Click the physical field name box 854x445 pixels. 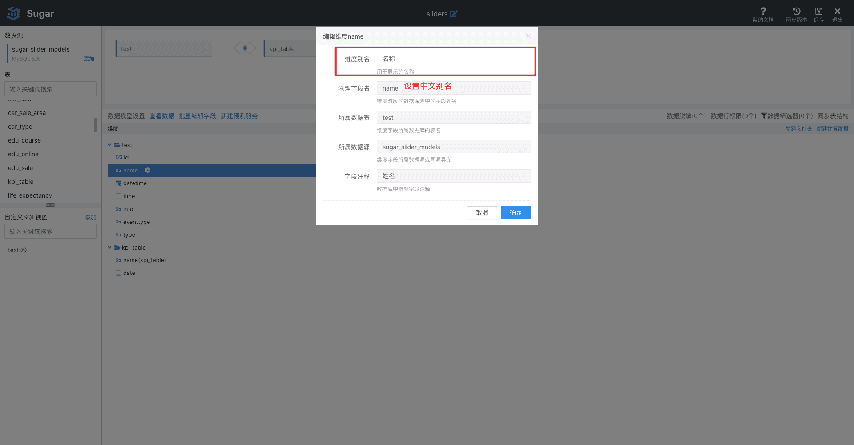(x=454, y=88)
